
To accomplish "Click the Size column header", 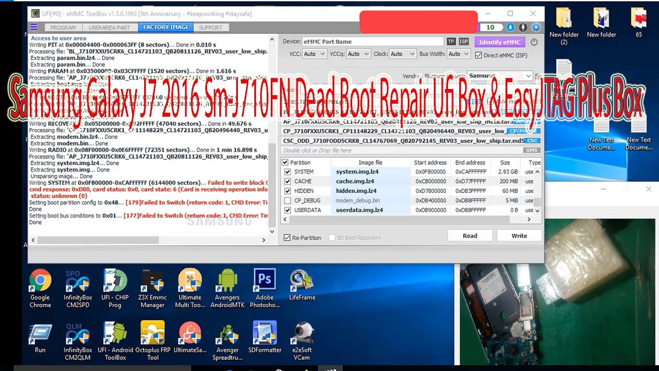I will 505,162.
